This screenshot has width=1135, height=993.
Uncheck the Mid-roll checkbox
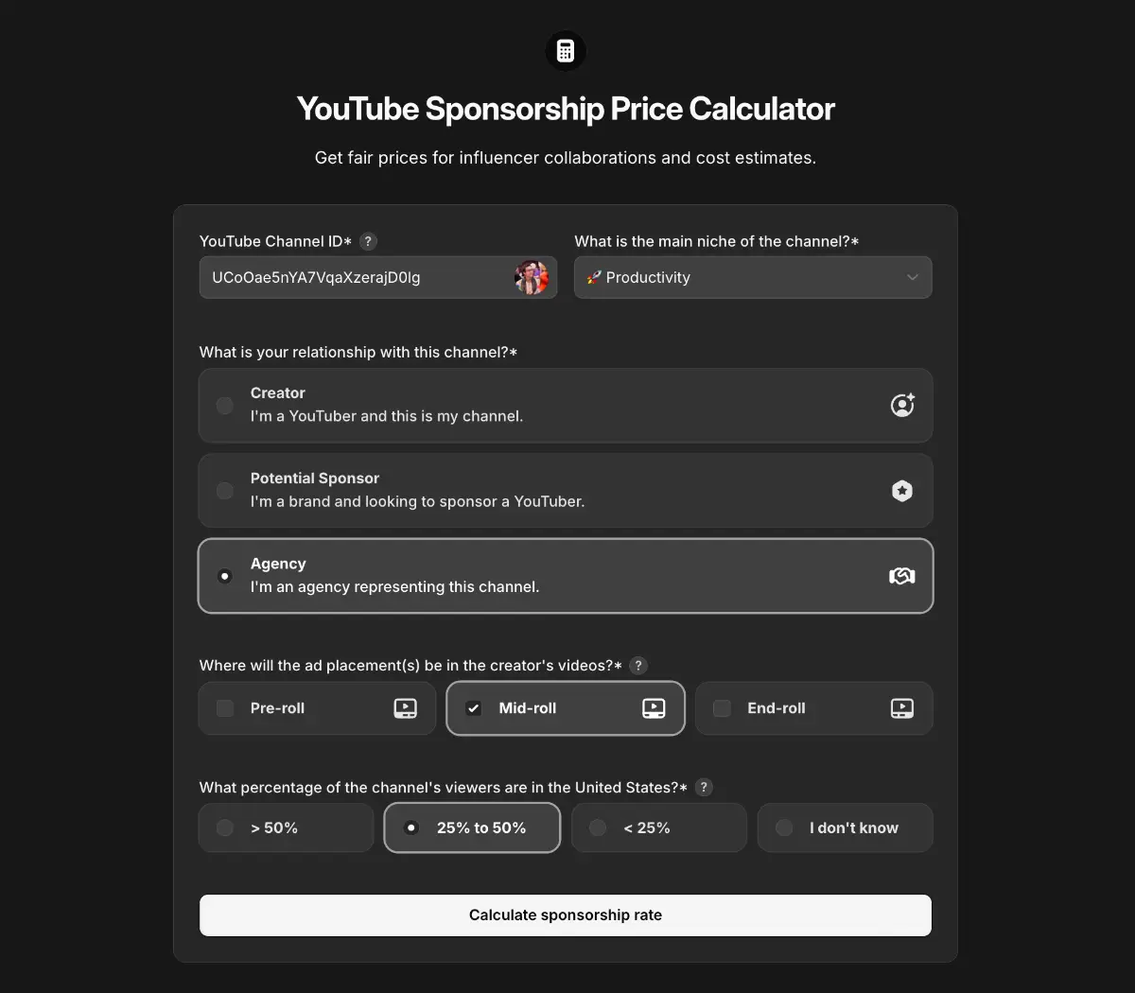click(474, 708)
